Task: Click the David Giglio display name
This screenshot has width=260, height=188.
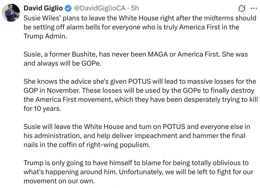Action: coord(43,8)
